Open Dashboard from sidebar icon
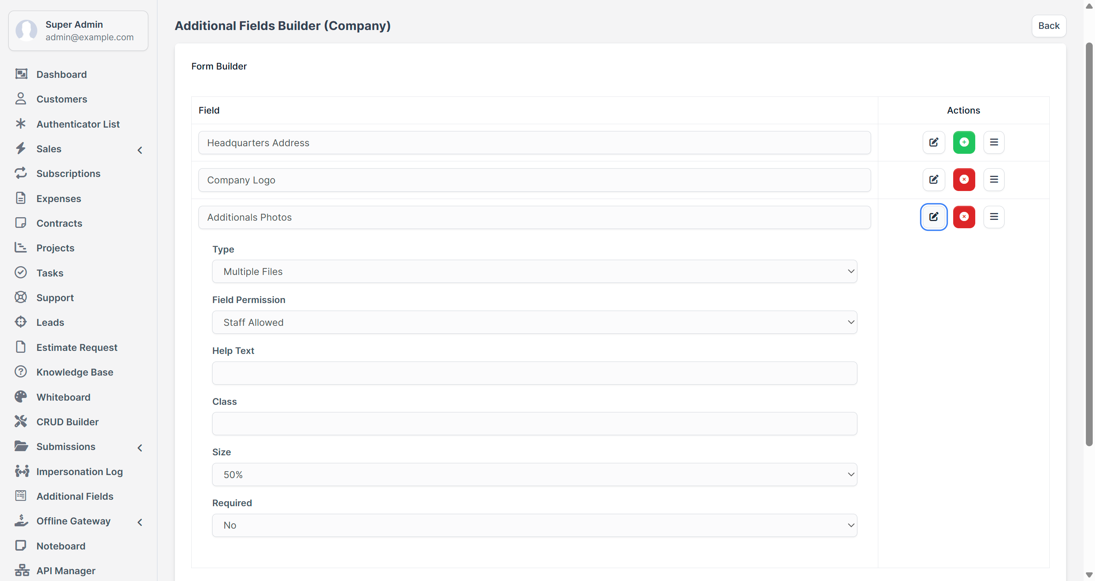 point(21,74)
